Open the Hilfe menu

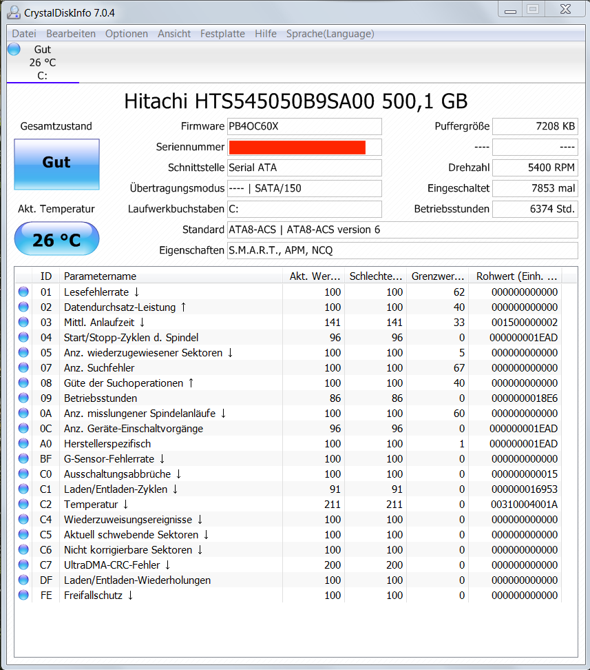pyautogui.click(x=266, y=34)
